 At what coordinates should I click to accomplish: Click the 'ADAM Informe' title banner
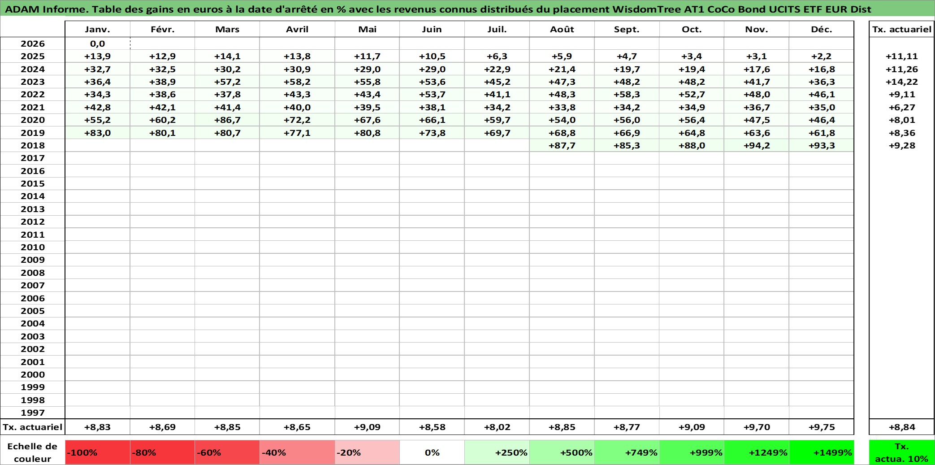[x=467, y=9]
